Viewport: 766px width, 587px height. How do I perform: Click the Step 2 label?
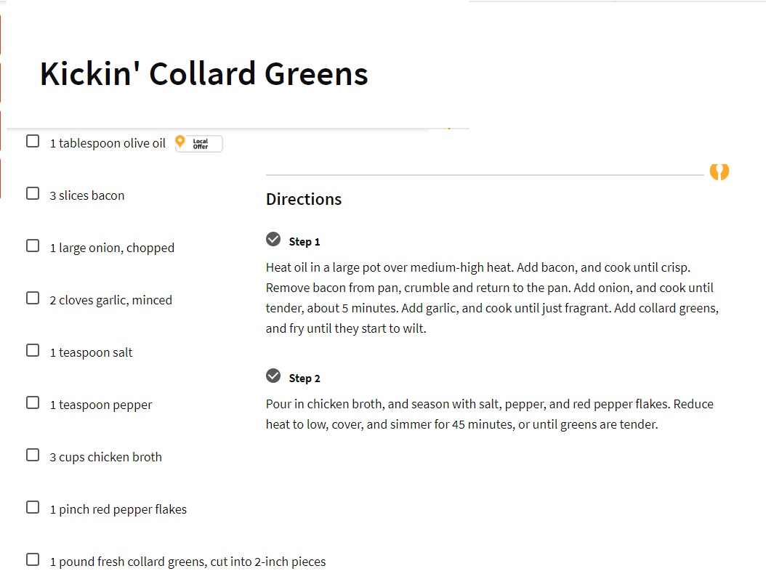(x=305, y=378)
